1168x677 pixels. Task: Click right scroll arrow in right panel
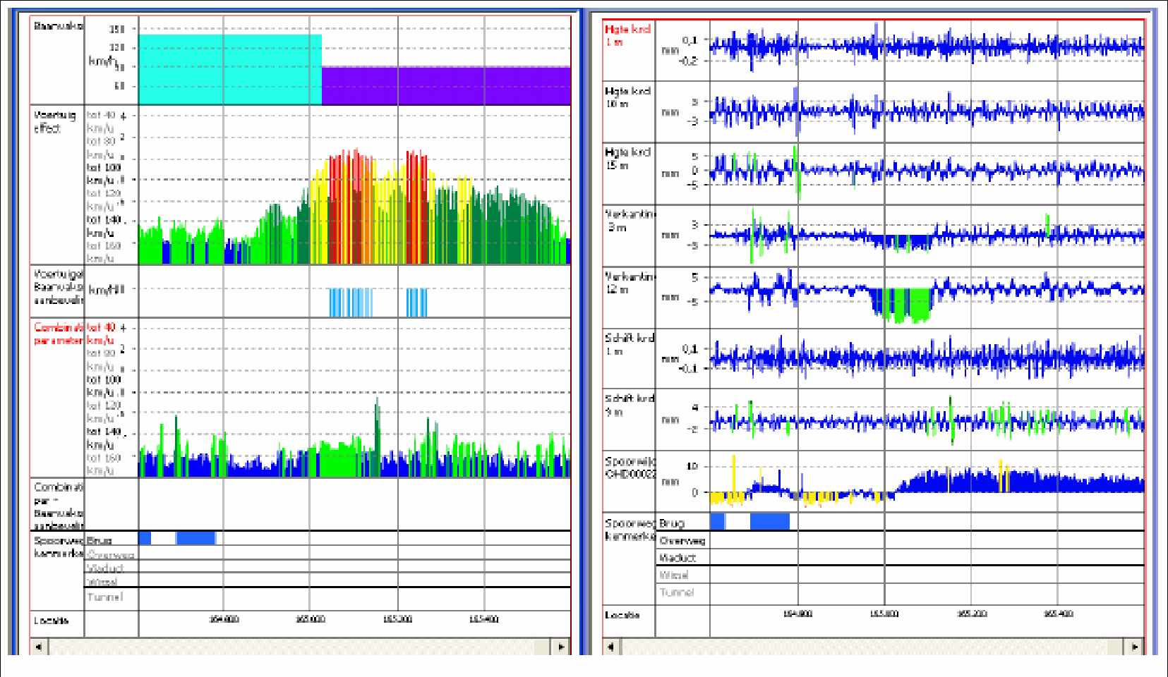click(x=1134, y=646)
